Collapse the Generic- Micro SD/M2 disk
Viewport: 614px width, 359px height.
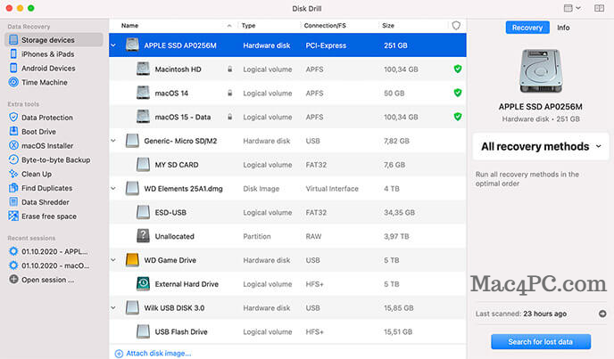point(113,141)
